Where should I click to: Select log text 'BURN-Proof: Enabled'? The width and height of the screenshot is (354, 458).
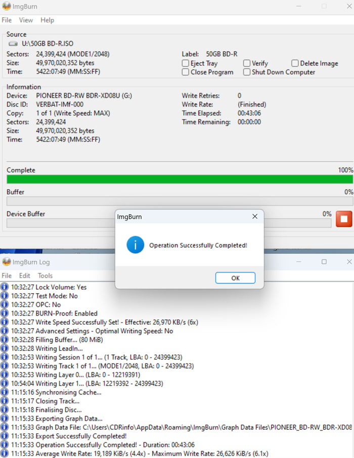(x=66, y=313)
